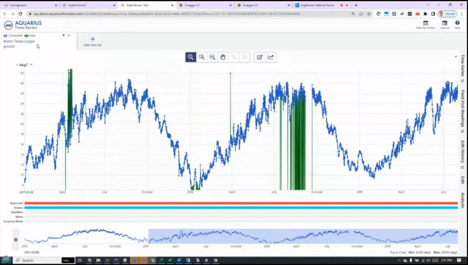Go back with browser back arrow
This screenshot has width=468, height=265.
[x=5, y=13]
